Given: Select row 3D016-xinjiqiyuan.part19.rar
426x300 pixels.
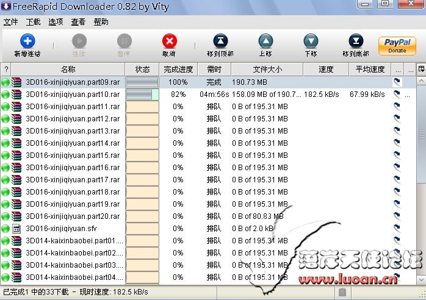Looking at the screenshot, I should click(x=208, y=204).
